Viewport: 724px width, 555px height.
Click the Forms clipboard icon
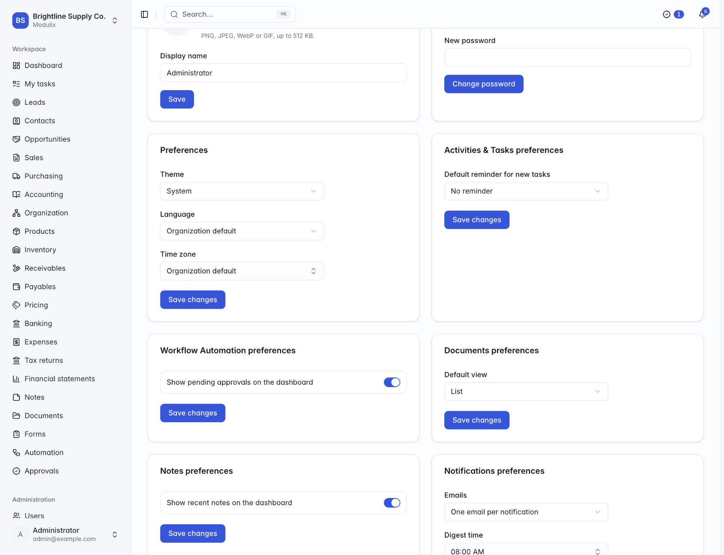[16, 434]
